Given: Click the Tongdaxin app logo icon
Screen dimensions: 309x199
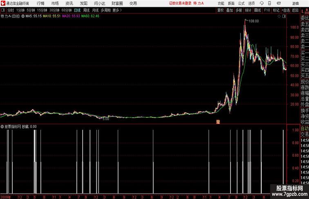Looking at the screenshot, I should point(3,3).
